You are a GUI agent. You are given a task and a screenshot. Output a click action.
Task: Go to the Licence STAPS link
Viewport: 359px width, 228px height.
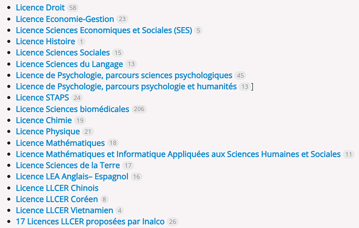tap(42, 98)
